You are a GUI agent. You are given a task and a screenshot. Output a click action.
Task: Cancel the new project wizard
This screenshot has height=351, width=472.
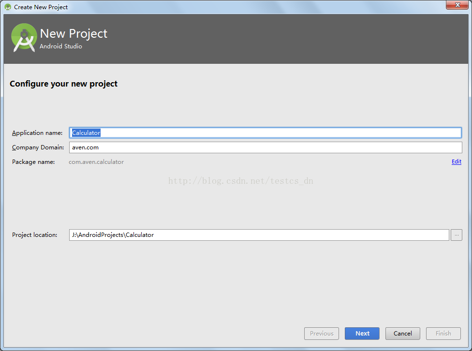point(402,334)
